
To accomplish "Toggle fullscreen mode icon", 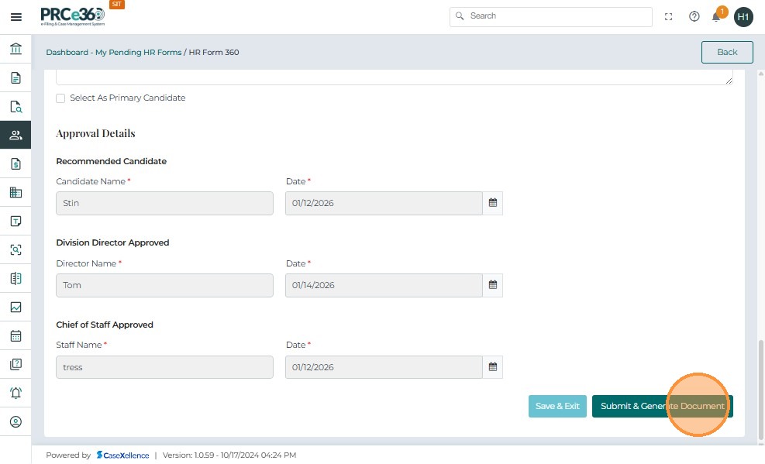I will coord(669,16).
